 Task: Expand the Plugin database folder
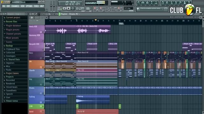[13, 26]
